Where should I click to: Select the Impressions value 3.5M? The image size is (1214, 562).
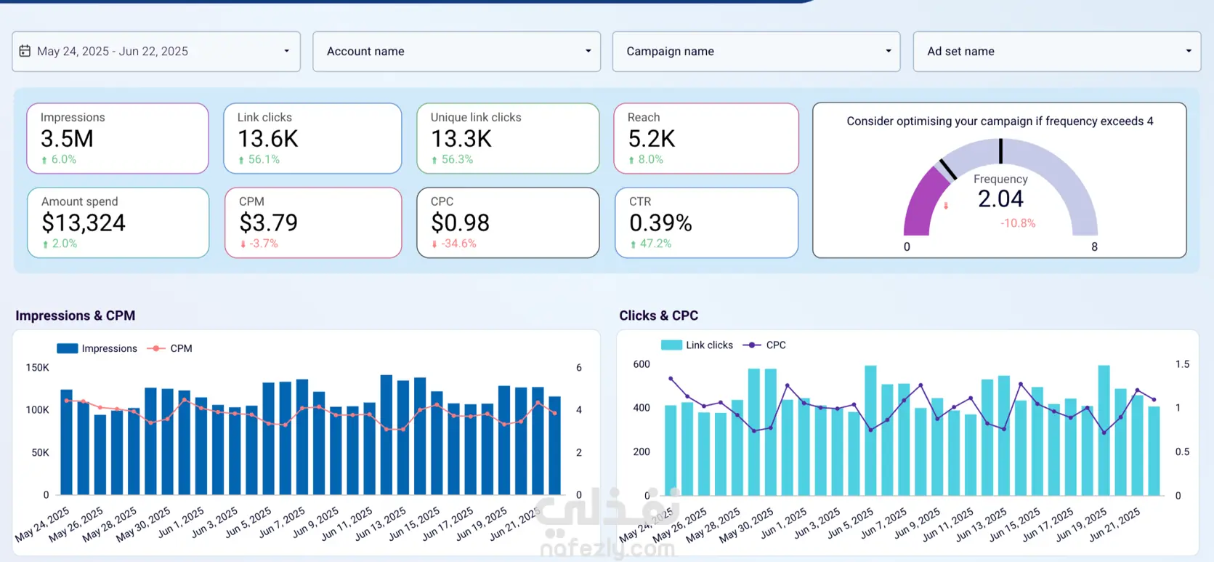[x=67, y=138]
